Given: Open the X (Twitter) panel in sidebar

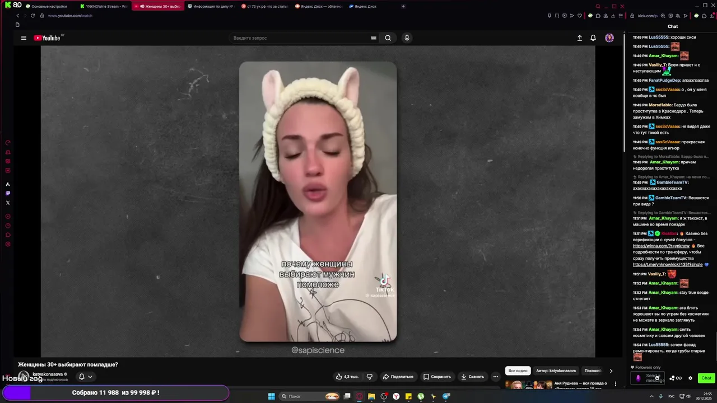Looking at the screenshot, I should (x=8, y=203).
